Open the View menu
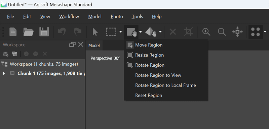This screenshot has width=269, height=129. (x=45, y=16)
